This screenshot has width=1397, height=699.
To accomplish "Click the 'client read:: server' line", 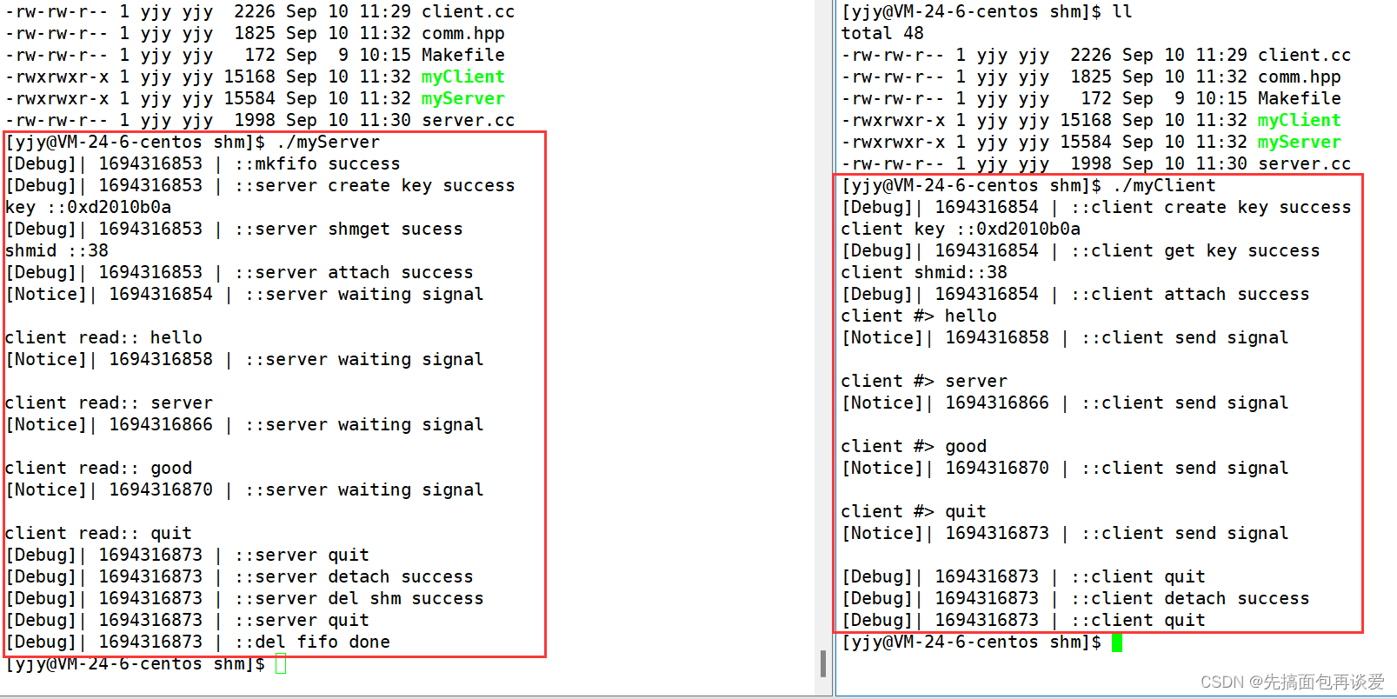I will (x=109, y=403).
